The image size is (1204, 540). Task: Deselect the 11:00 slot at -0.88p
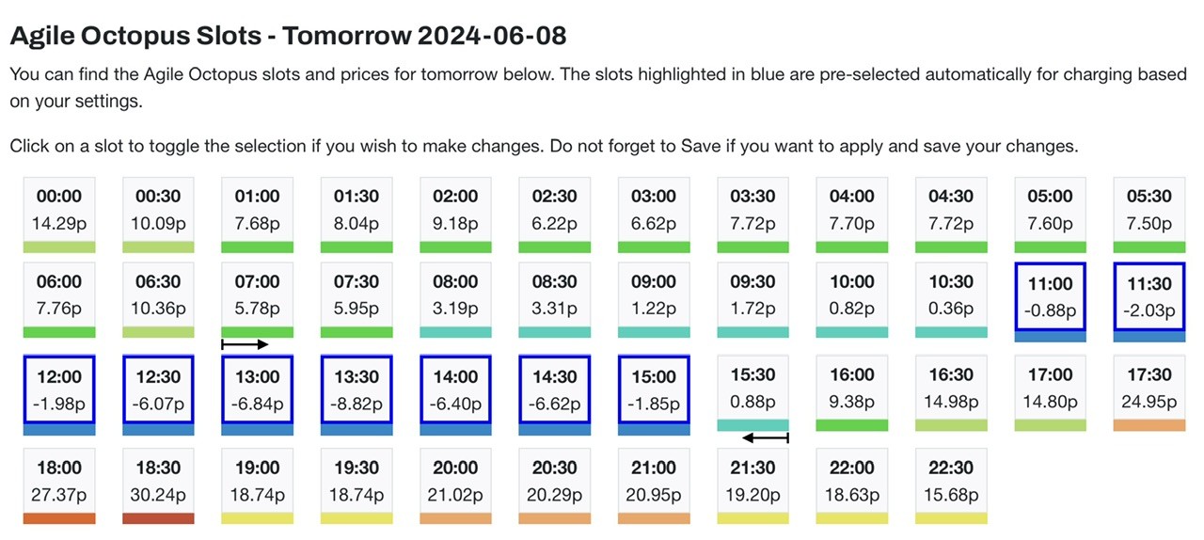[1051, 296]
